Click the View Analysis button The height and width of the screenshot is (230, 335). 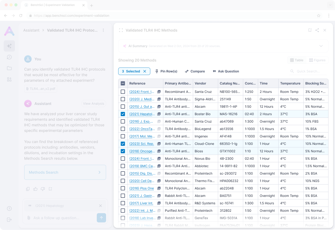tap(93, 103)
